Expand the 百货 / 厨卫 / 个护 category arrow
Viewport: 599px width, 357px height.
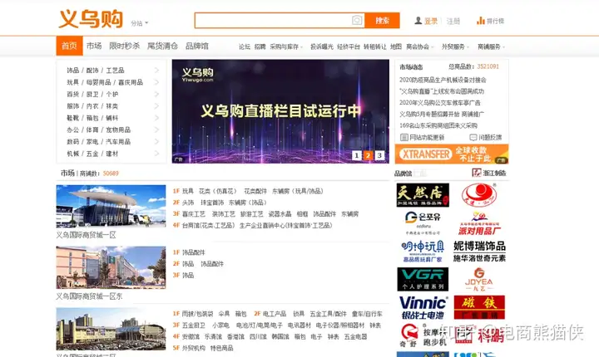[156, 94]
